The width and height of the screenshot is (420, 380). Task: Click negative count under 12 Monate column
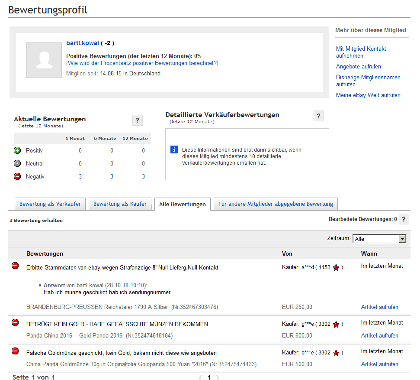[143, 177]
